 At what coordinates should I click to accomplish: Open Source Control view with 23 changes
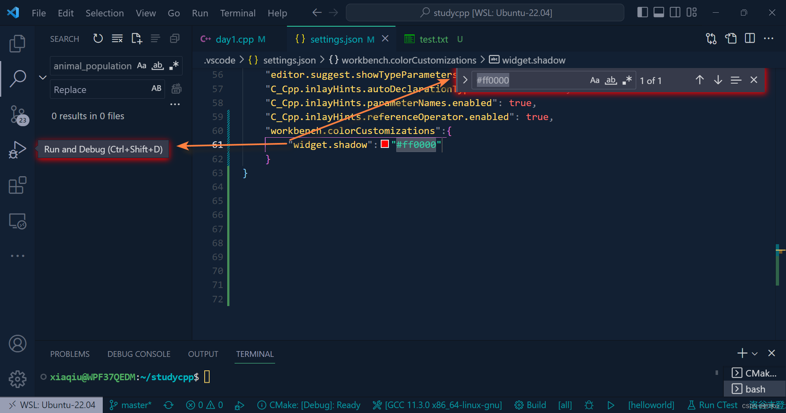[x=18, y=115]
